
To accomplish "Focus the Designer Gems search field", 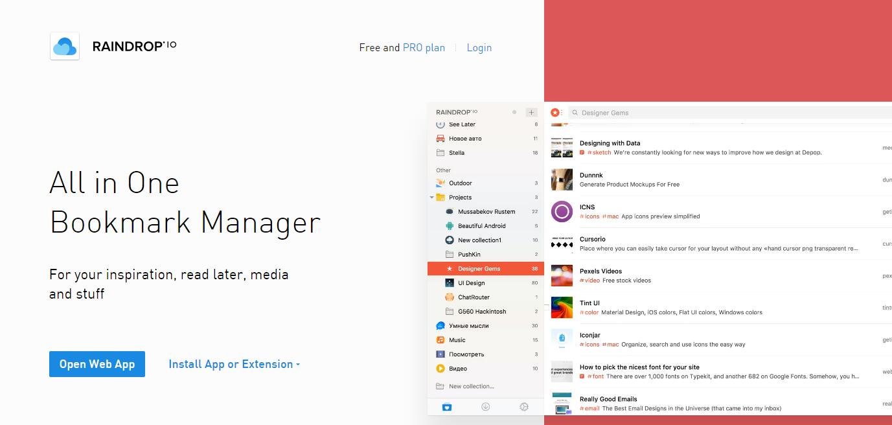I will [730, 113].
